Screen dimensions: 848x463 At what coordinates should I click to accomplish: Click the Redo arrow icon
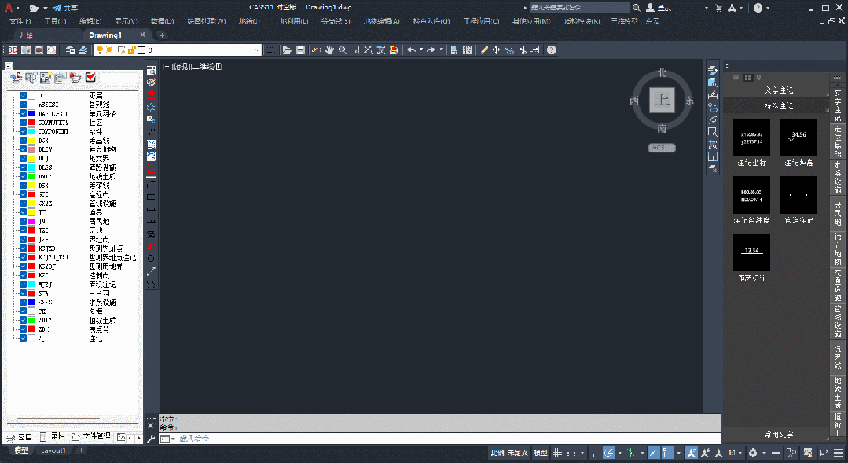pyautogui.click(x=431, y=50)
